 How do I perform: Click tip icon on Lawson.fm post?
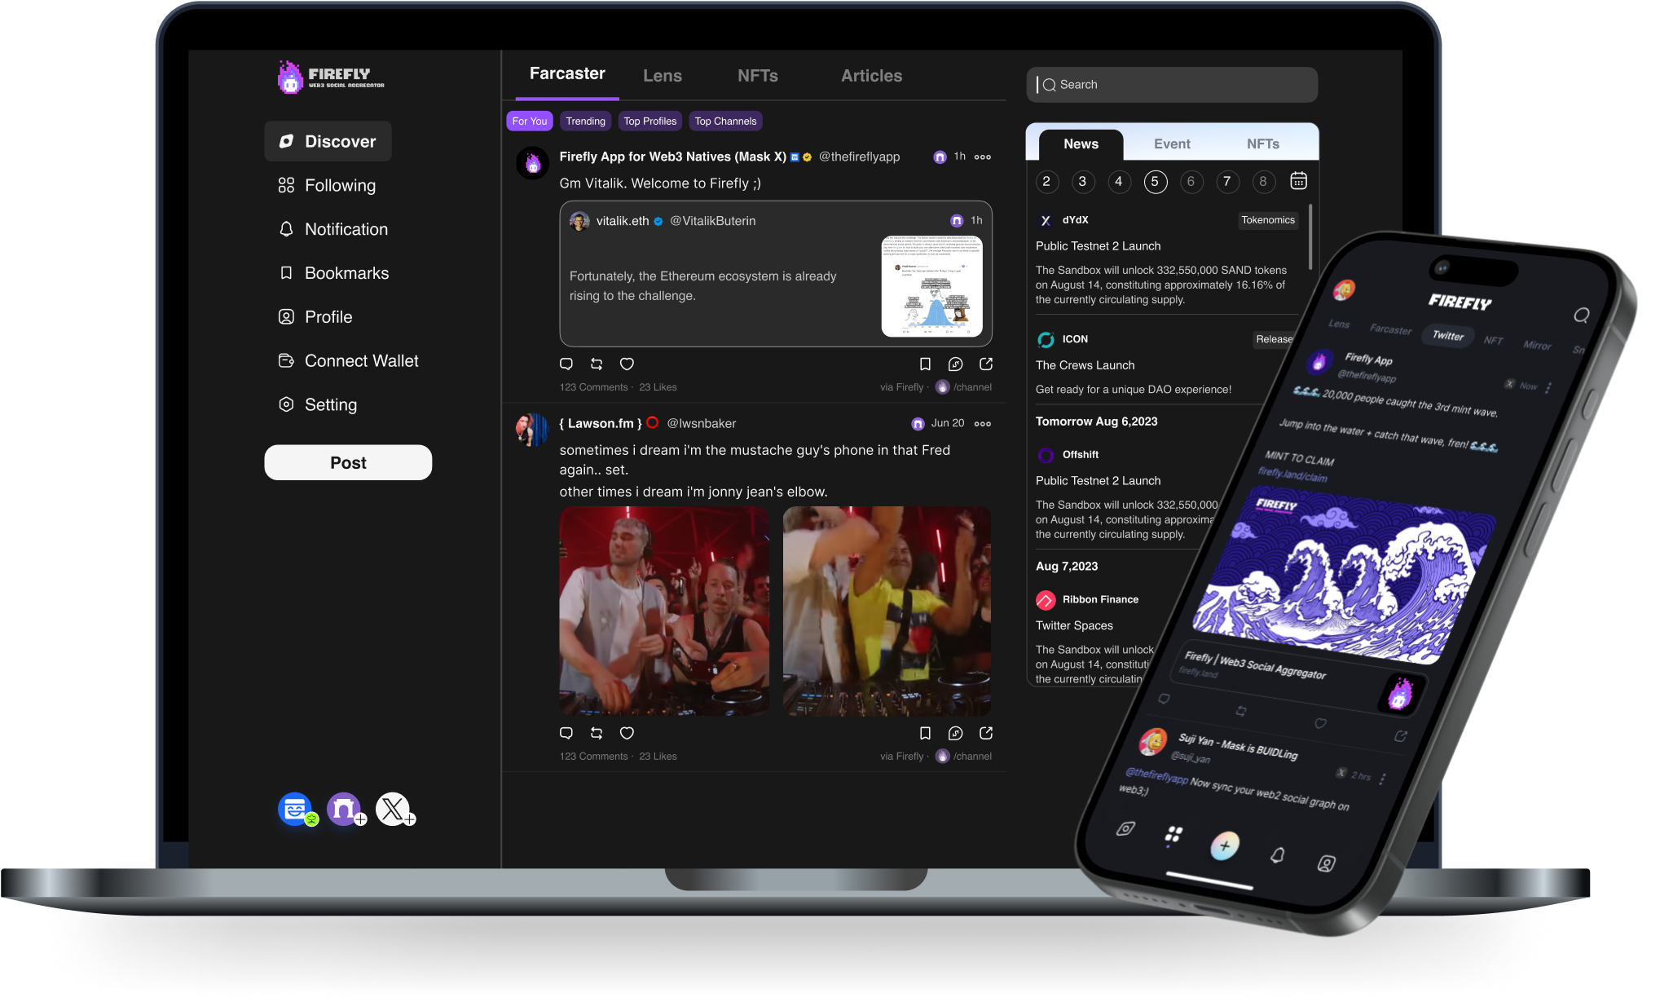coord(956,734)
